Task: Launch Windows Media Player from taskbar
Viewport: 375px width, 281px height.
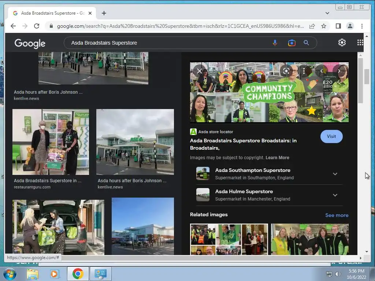Action: 54,274
